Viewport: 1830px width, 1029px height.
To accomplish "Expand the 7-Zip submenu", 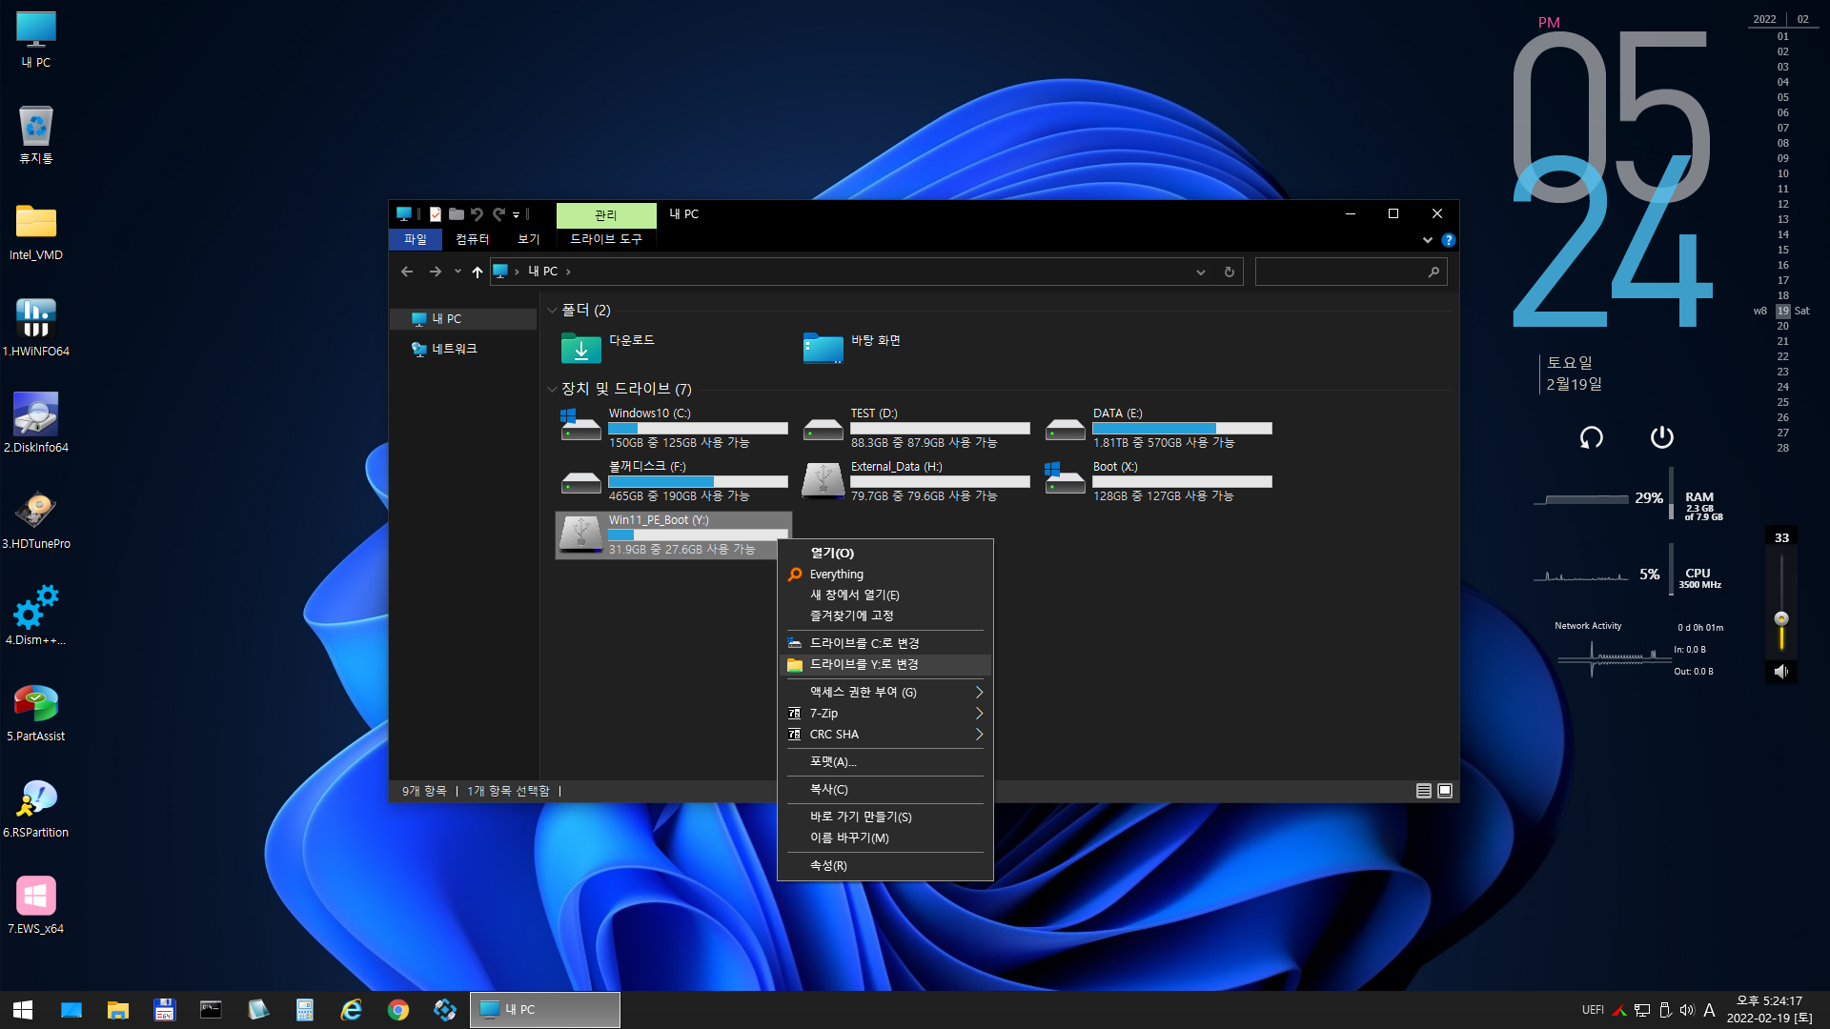I will [885, 714].
